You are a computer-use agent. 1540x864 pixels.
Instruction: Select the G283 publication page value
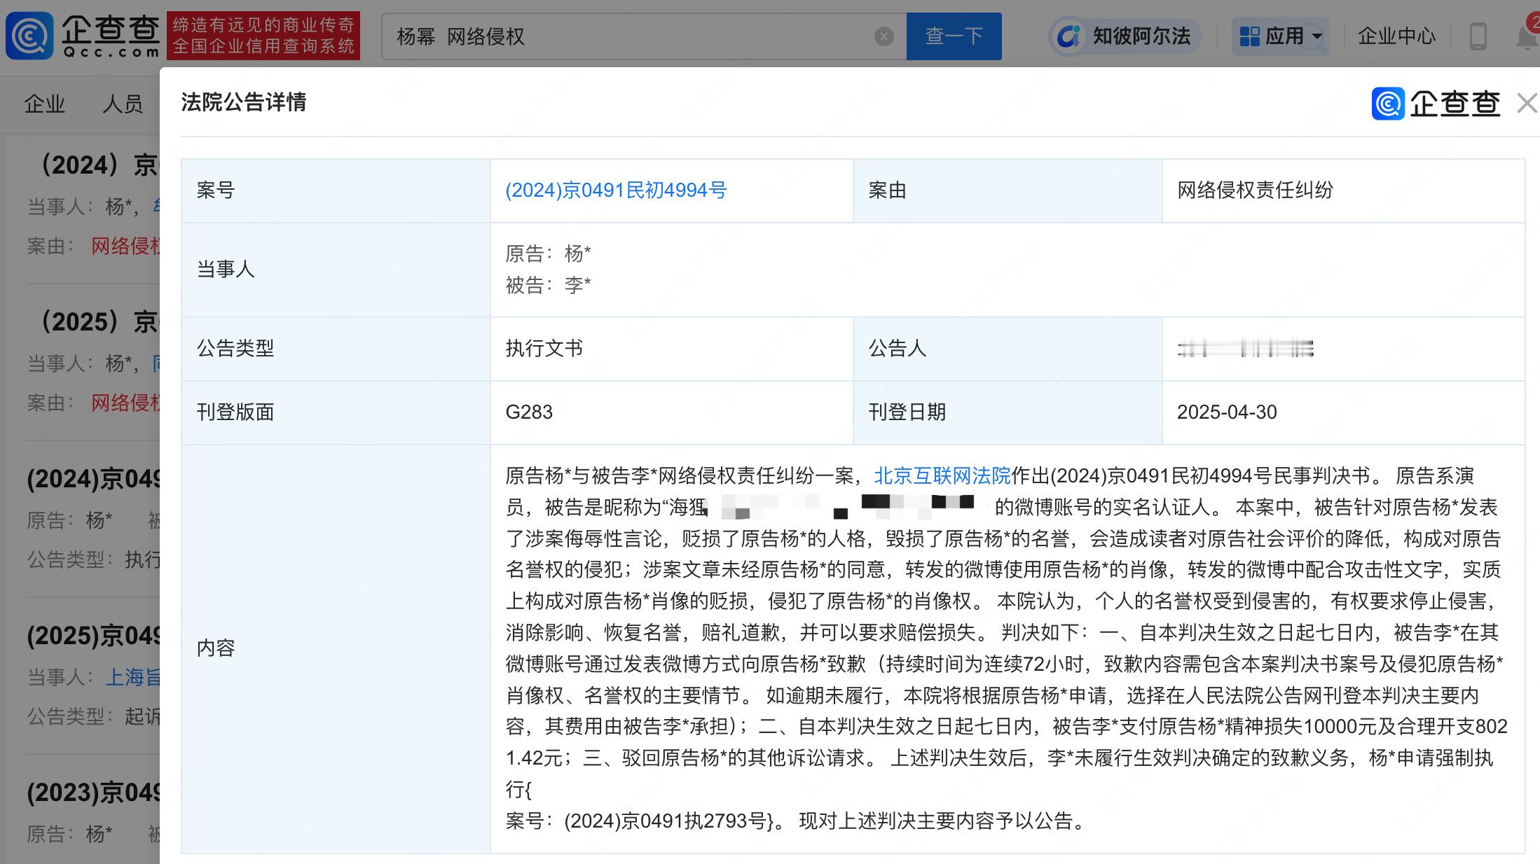(x=529, y=412)
